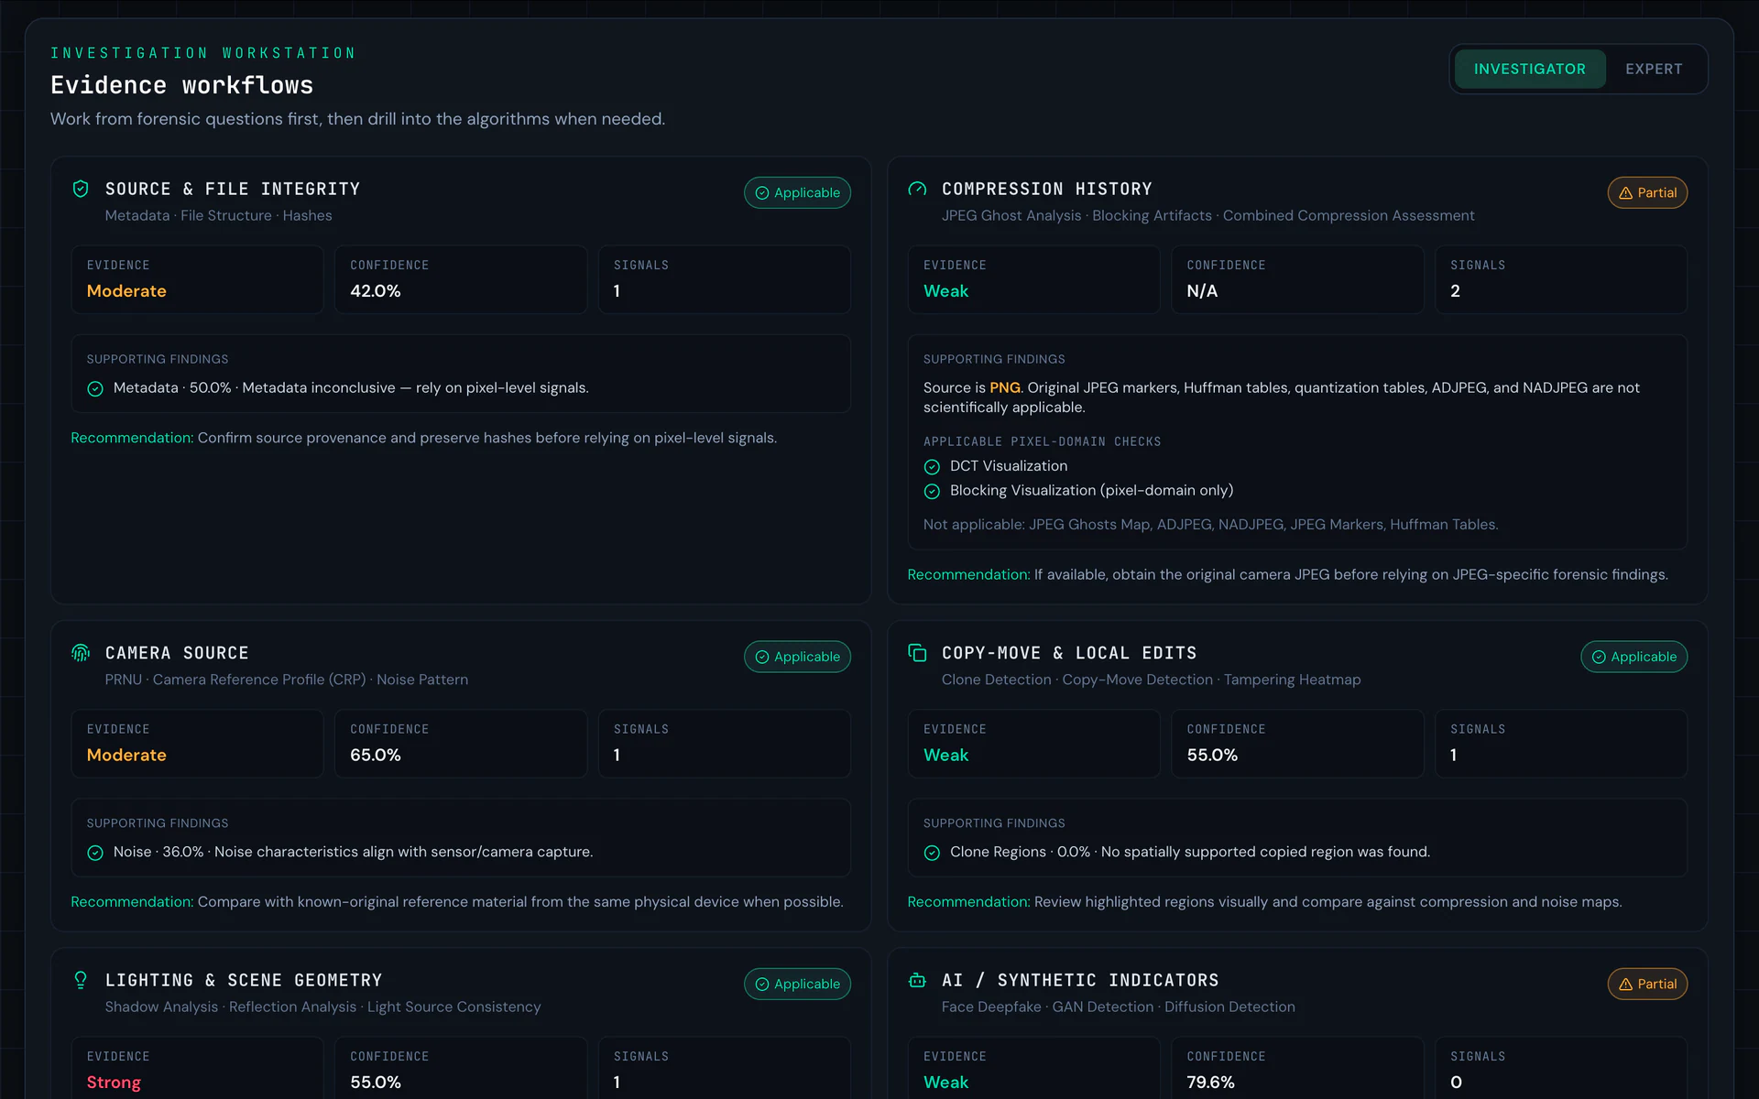Open the Copy-Move & Local Edits card title
This screenshot has width=1759, height=1099.
(x=1069, y=653)
